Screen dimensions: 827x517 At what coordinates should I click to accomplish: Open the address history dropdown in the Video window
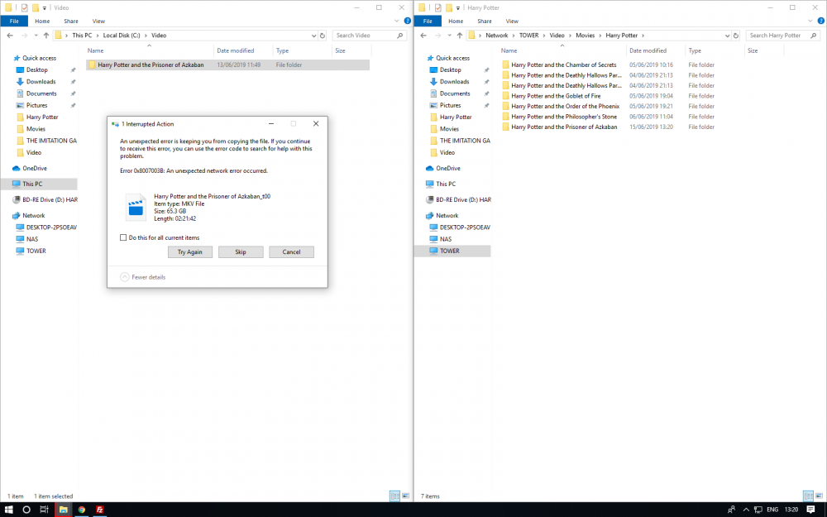click(313, 36)
